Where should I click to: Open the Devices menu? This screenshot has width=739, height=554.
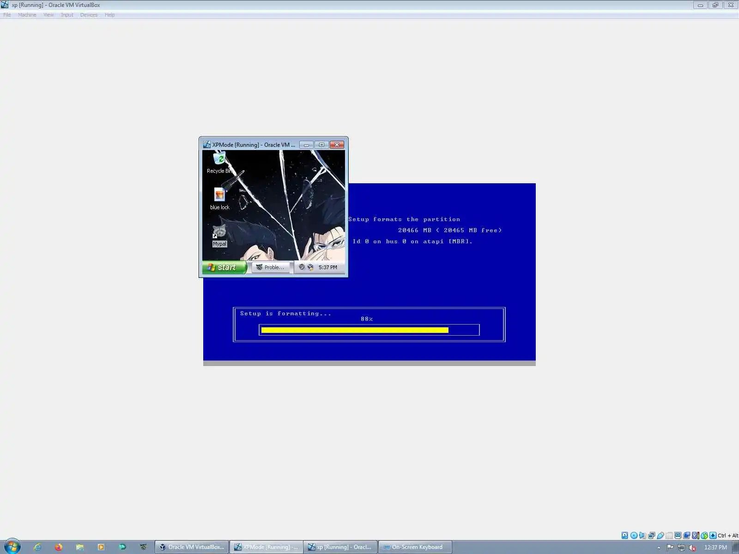coord(89,15)
